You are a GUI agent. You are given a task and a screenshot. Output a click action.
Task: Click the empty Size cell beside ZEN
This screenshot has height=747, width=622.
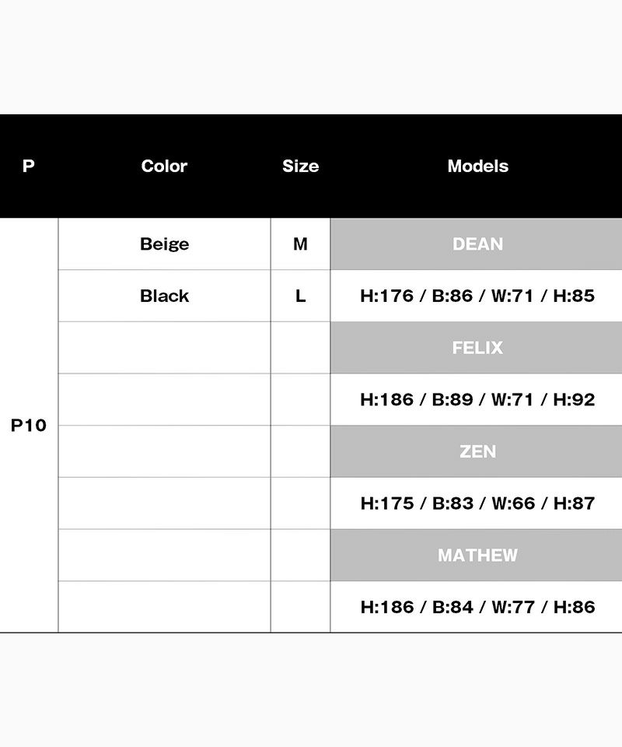click(x=300, y=451)
